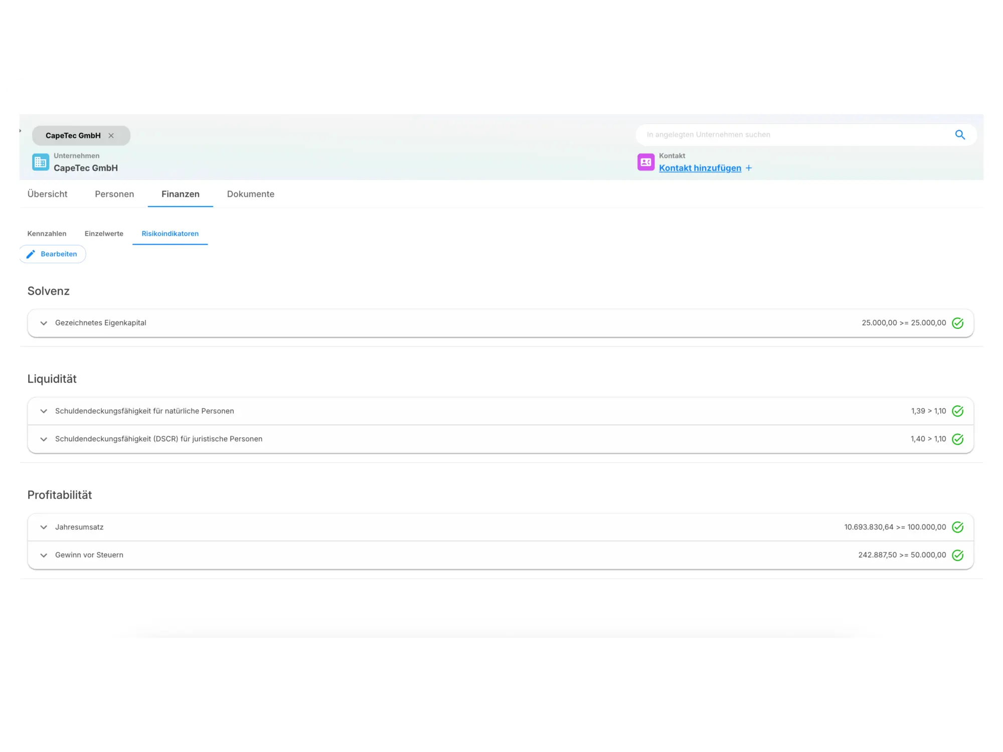Click the green check on Gewinn vor Steuern
1003x752 pixels.
(957, 555)
